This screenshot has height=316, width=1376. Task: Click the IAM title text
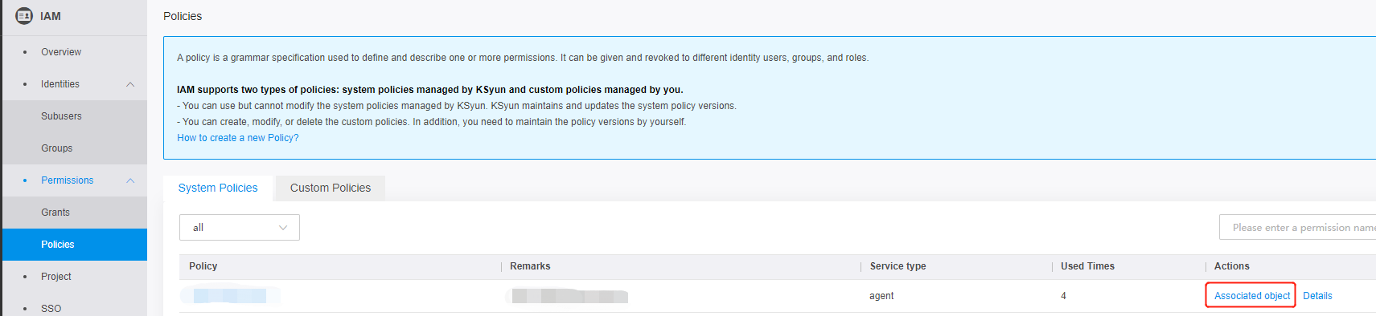tap(51, 16)
